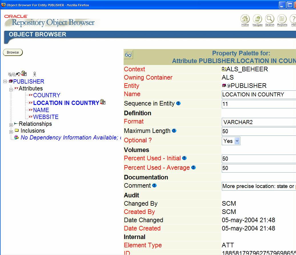Image resolution: width=296 pixels, height=255 pixels.
Task: Click the Search magnifier icon
Action: (x=269, y=19)
